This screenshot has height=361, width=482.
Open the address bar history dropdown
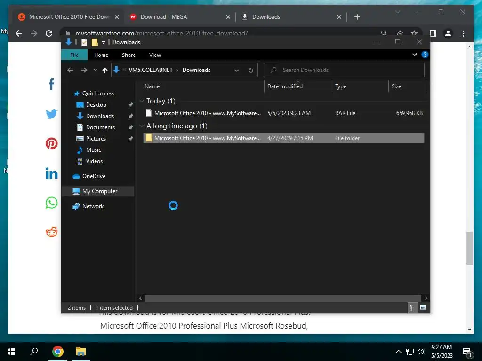click(x=236, y=71)
